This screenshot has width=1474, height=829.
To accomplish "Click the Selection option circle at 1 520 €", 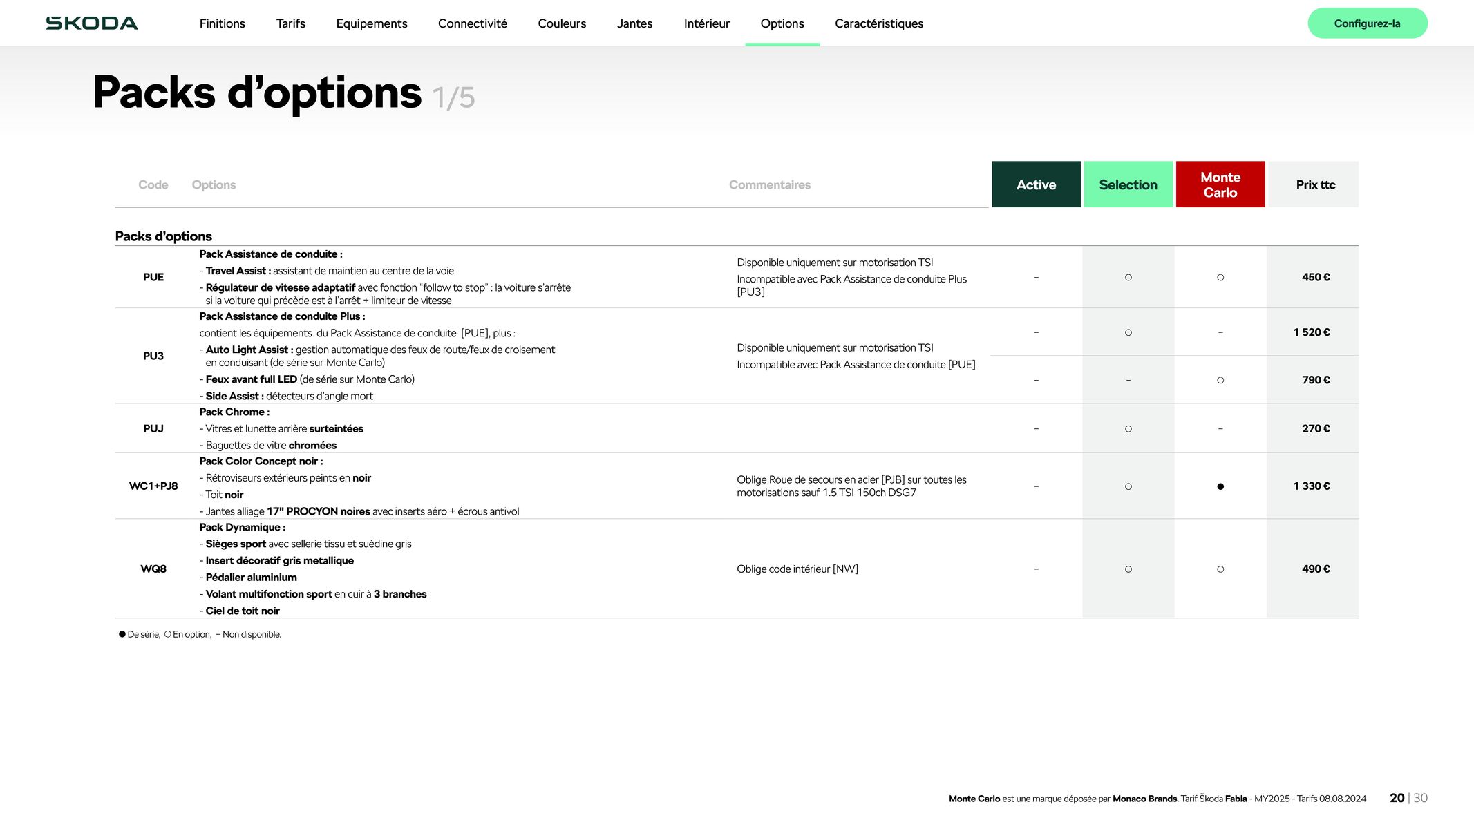I will (1128, 332).
